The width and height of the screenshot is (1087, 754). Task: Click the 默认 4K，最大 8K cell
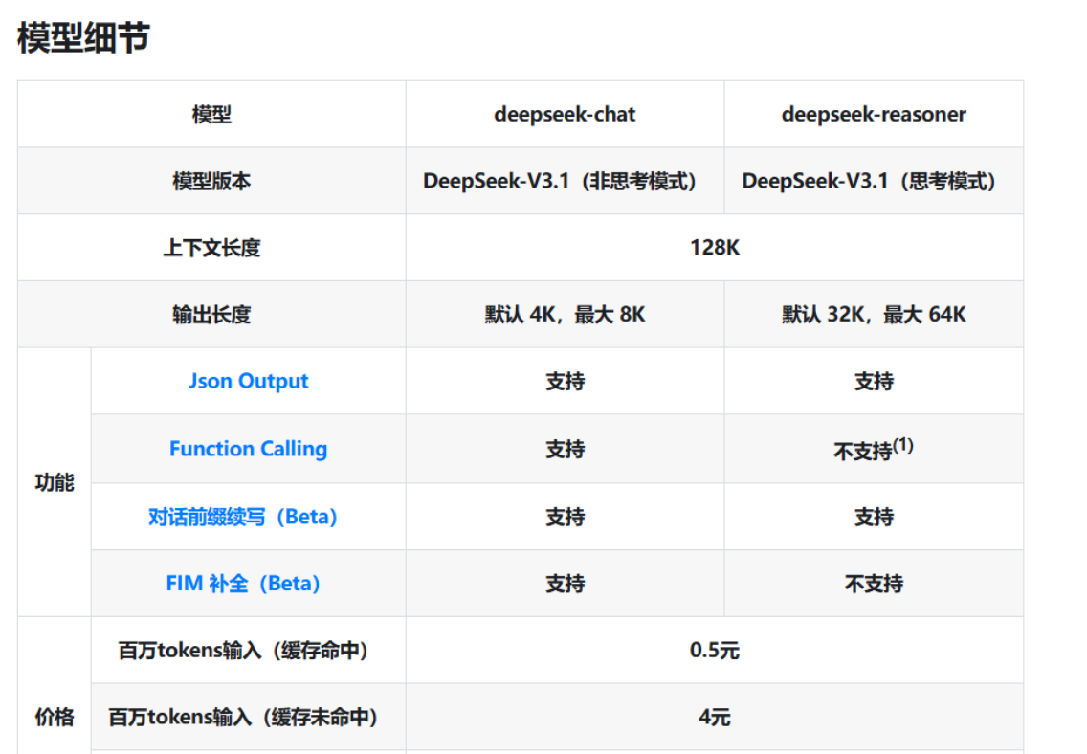(565, 315)
